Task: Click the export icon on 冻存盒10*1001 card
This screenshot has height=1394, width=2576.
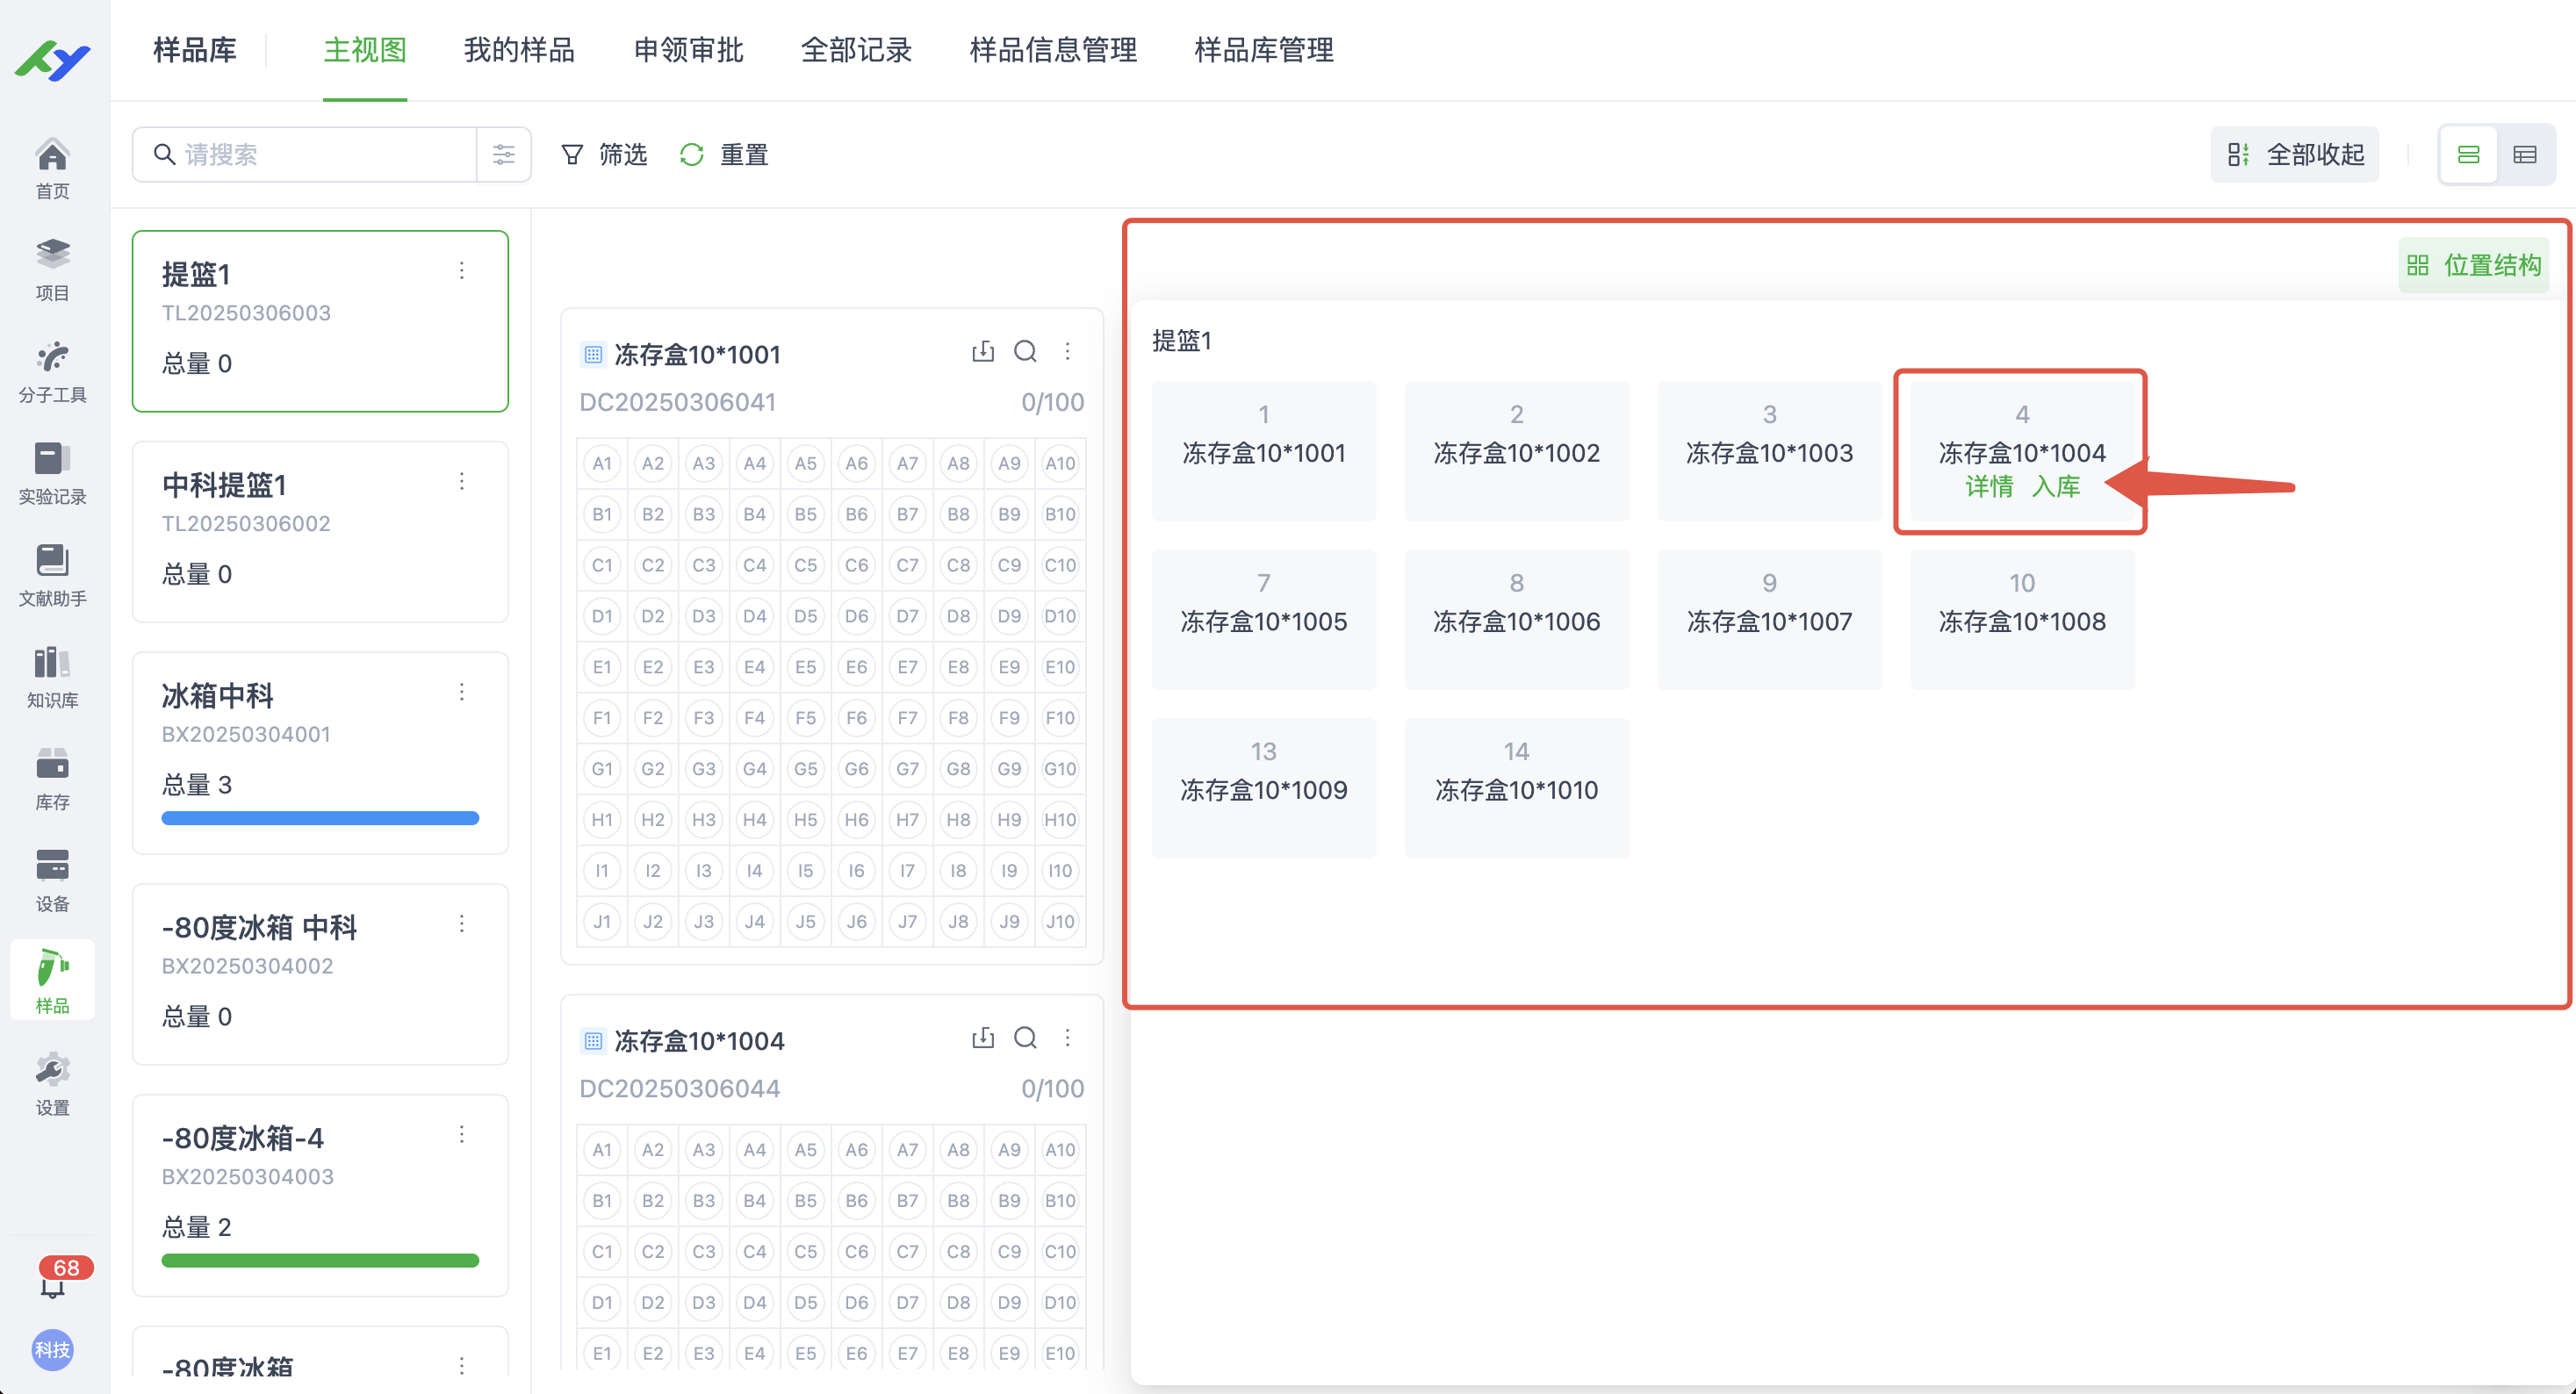Action: click(x=983, y=352)
